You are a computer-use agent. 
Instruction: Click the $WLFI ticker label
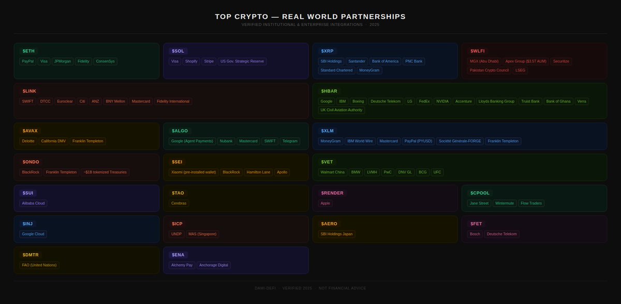477,51
